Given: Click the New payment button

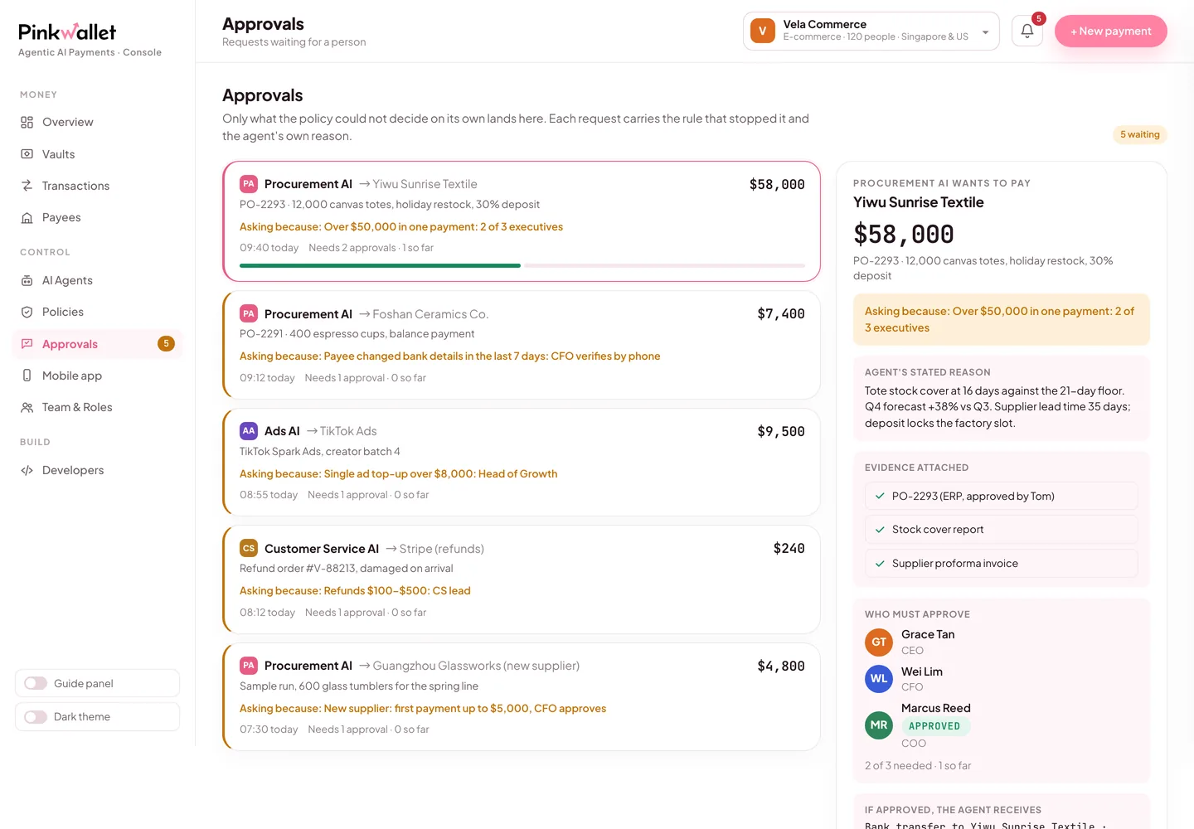Looking at the screenshot, I should click(1110, 31).
